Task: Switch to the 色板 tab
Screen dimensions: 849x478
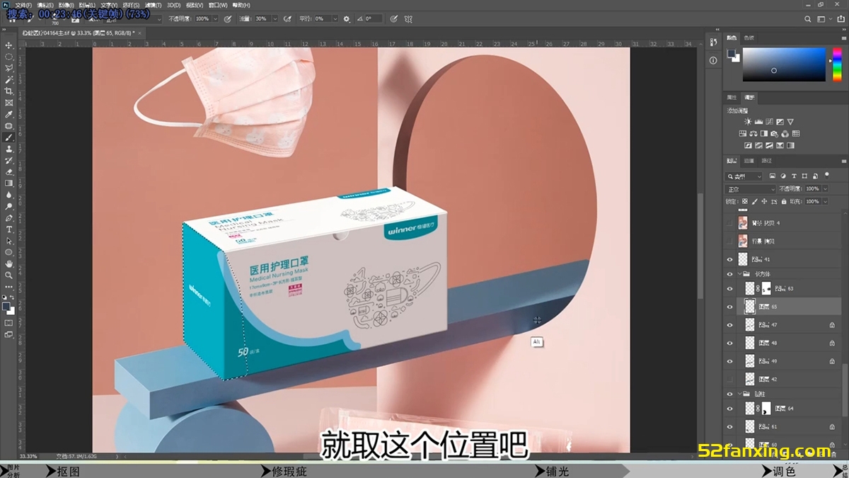Action: coord(749,38)
